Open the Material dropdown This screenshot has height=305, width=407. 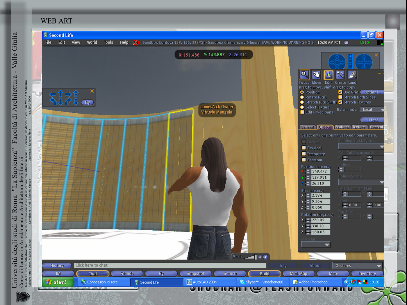[316, 245]
